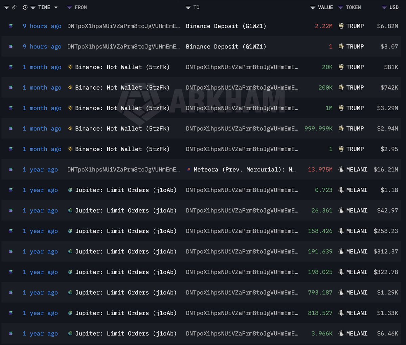
Task: Click MELANI token name in $42.97 row
Action: [357, 210]
